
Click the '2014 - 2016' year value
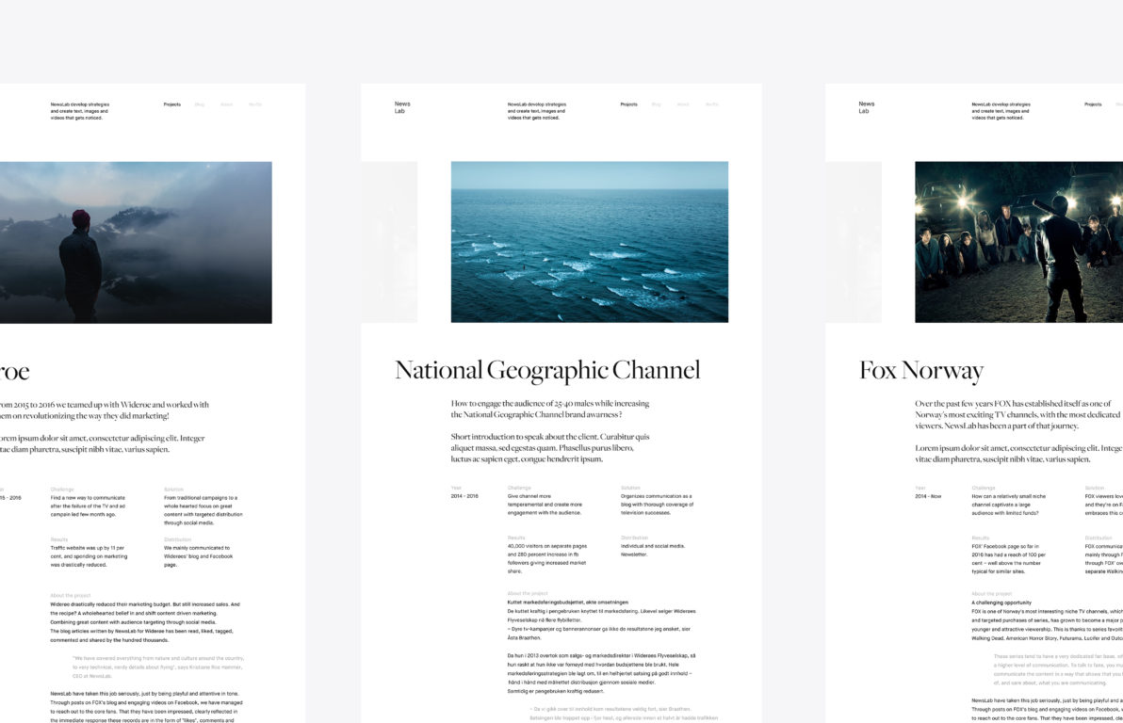coord(464,496)
